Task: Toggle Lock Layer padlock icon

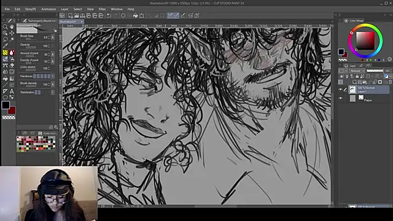Action: click(x=357, y=76)
